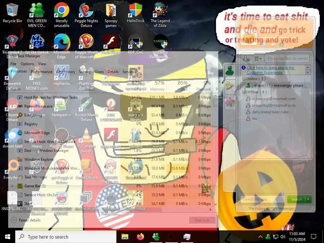Select the Peggle World of Warcraft icon

pyautogui.click(x=86, y=46)
